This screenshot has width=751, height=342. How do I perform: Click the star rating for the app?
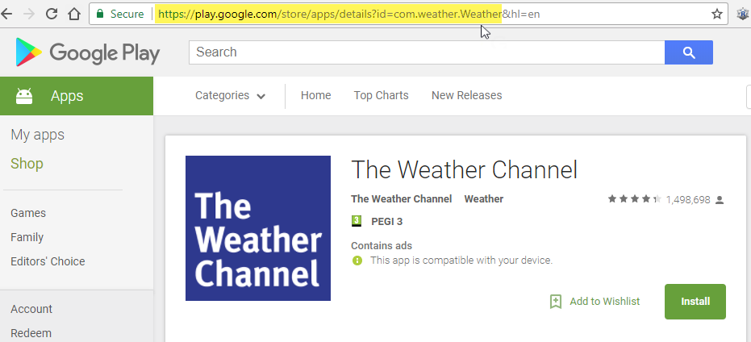click(634, 199)
